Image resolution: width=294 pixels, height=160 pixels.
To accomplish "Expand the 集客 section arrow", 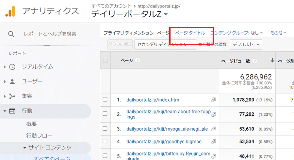I will click(5, 96).
